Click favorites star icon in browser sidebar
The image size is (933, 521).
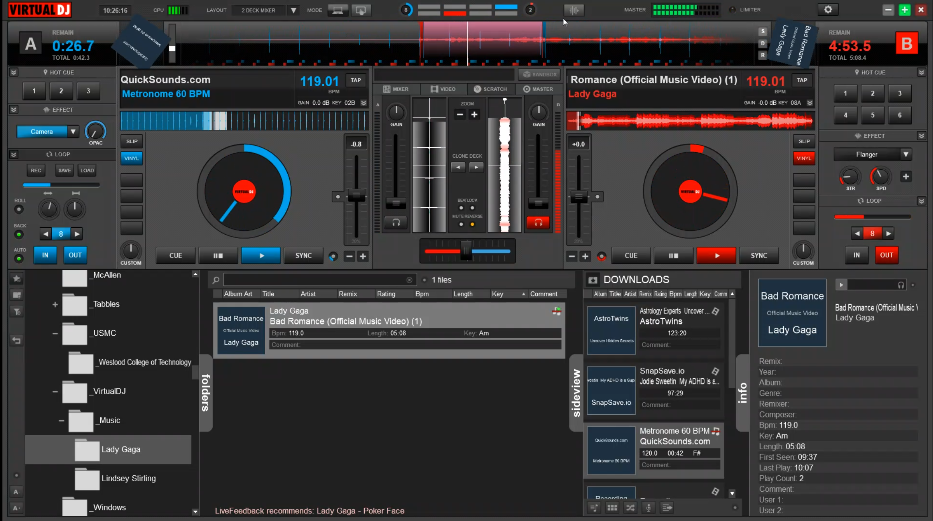16,278
